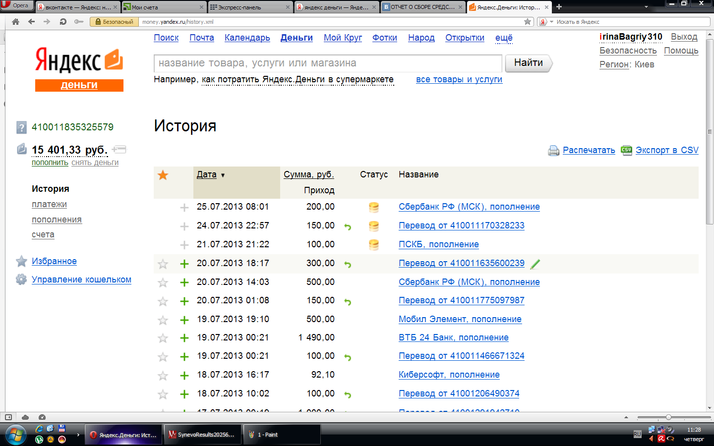The width and height of the screenshot is (714, 446).
Task: Click the Найти search button
Action: (529, 63)
